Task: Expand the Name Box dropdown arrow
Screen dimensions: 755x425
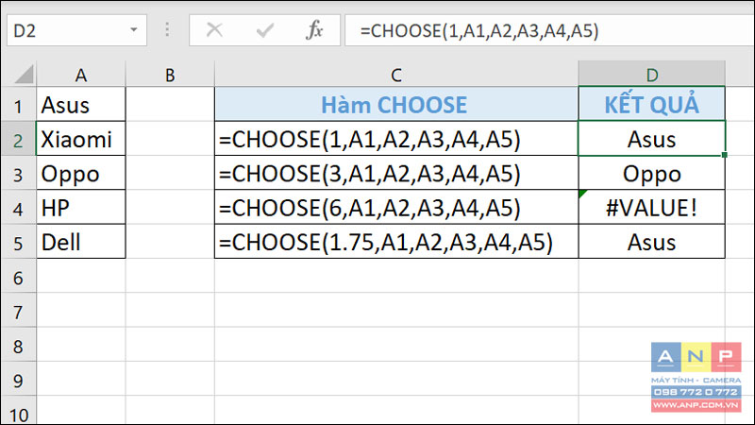Action: pyautogui.click(x=134, y=30)
